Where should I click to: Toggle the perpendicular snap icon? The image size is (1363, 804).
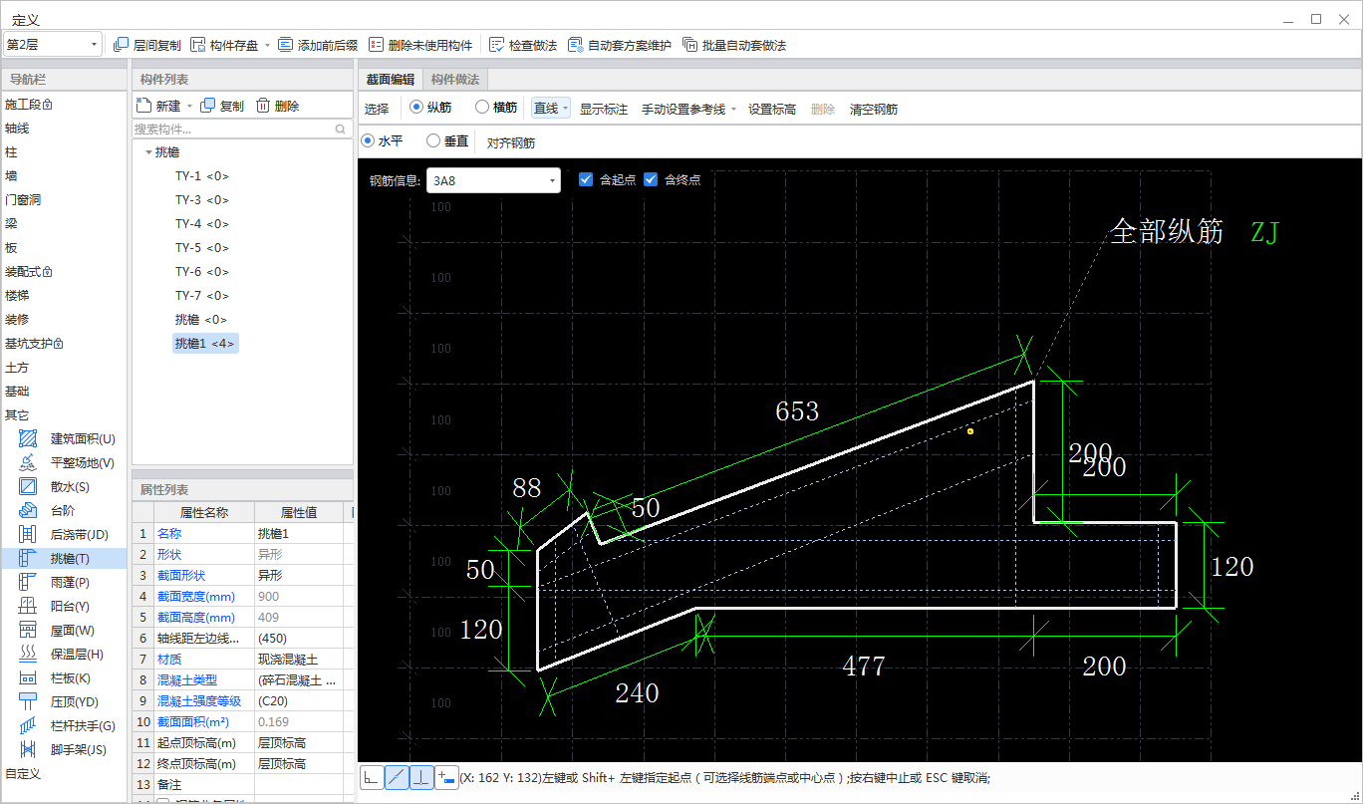[421, 777]
